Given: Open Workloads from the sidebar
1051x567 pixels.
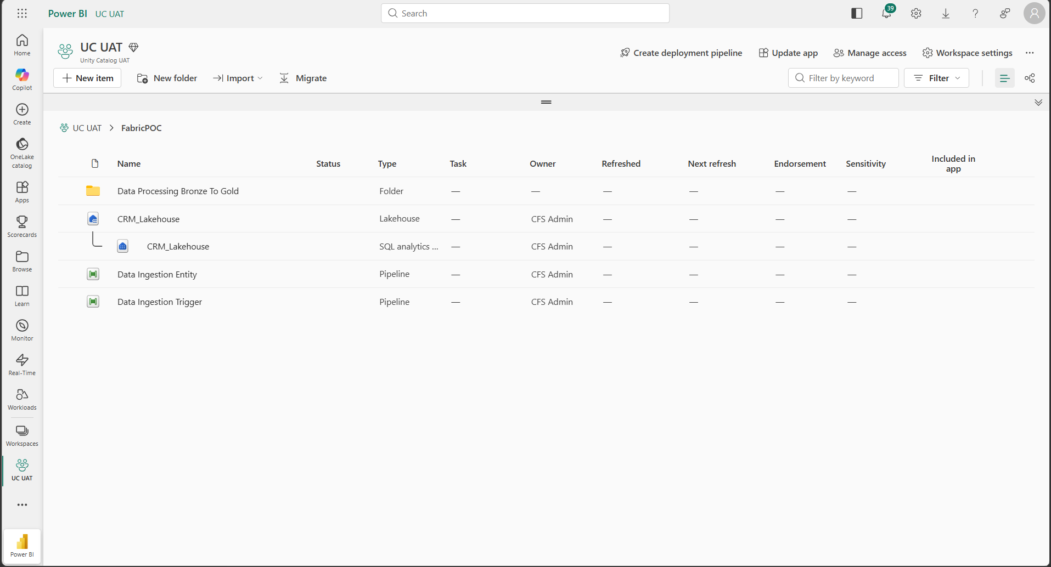Looking at the screenshot, I should 22,399.
